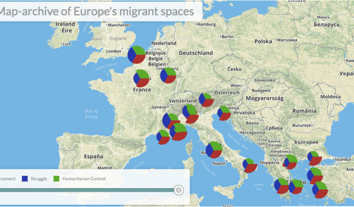Select the pie marker over Rome
The image size is (354, 207).
[x=214, y=150]
